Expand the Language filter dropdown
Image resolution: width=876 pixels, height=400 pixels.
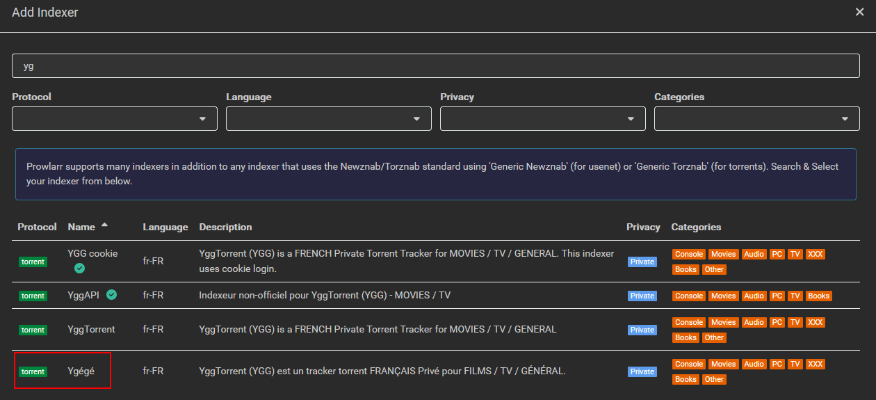[x=329, y=119]
